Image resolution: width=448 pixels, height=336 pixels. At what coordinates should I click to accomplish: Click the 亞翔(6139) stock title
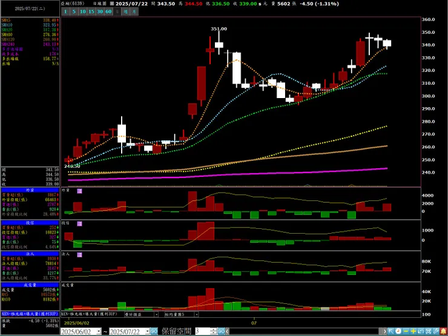73,4
